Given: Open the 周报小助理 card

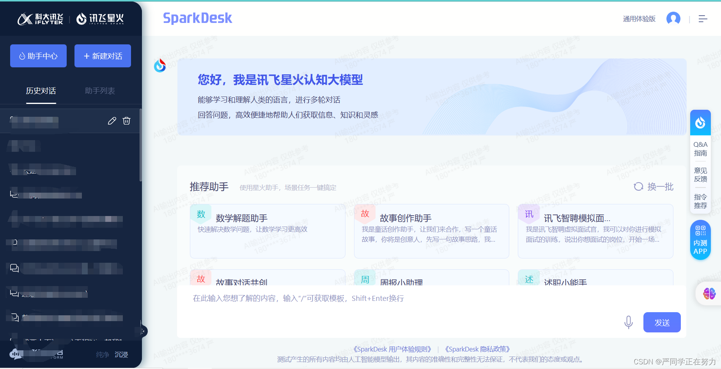Looking at the screenshot, I should pos(431,278).
